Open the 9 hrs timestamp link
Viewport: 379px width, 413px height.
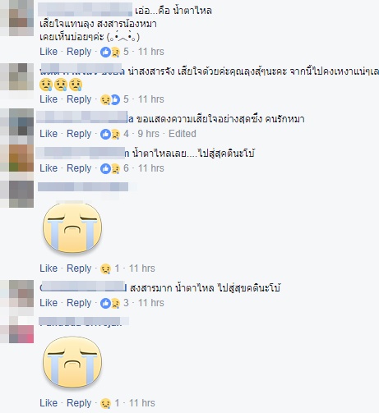click(148, 134)
